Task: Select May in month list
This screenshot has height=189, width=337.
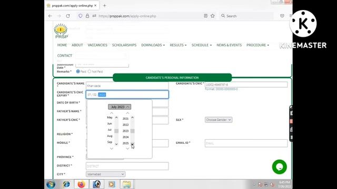Action: click(x=110, y=118)
